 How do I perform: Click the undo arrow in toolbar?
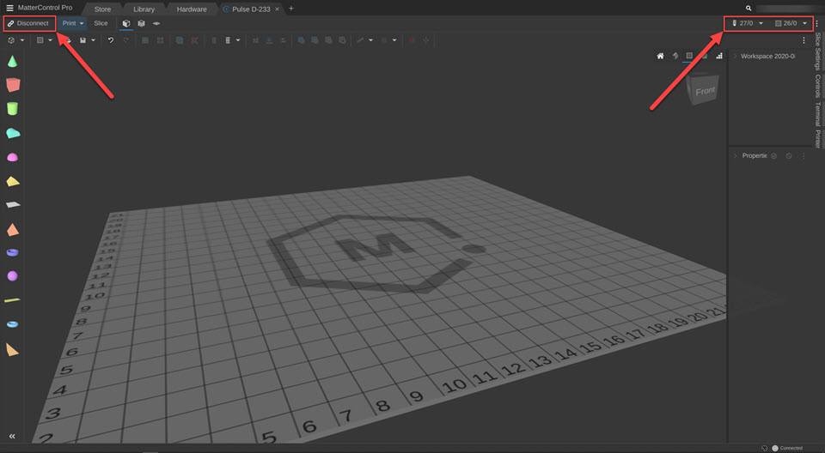(x=111, y=40)
